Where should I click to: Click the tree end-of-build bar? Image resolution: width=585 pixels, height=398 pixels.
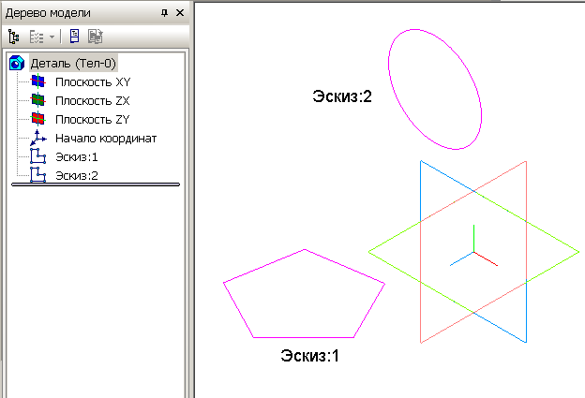96,184
